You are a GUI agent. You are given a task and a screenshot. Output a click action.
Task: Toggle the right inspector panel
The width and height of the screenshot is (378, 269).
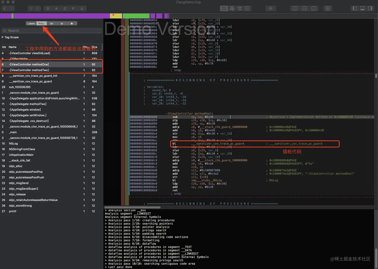[x=370, y=8]
